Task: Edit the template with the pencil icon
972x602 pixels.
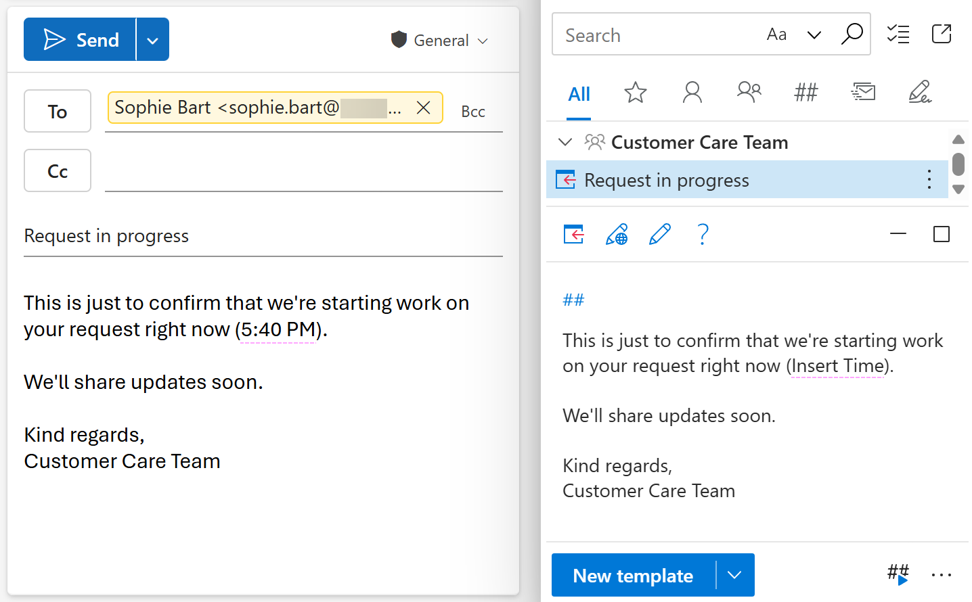Action: [660, 234]
